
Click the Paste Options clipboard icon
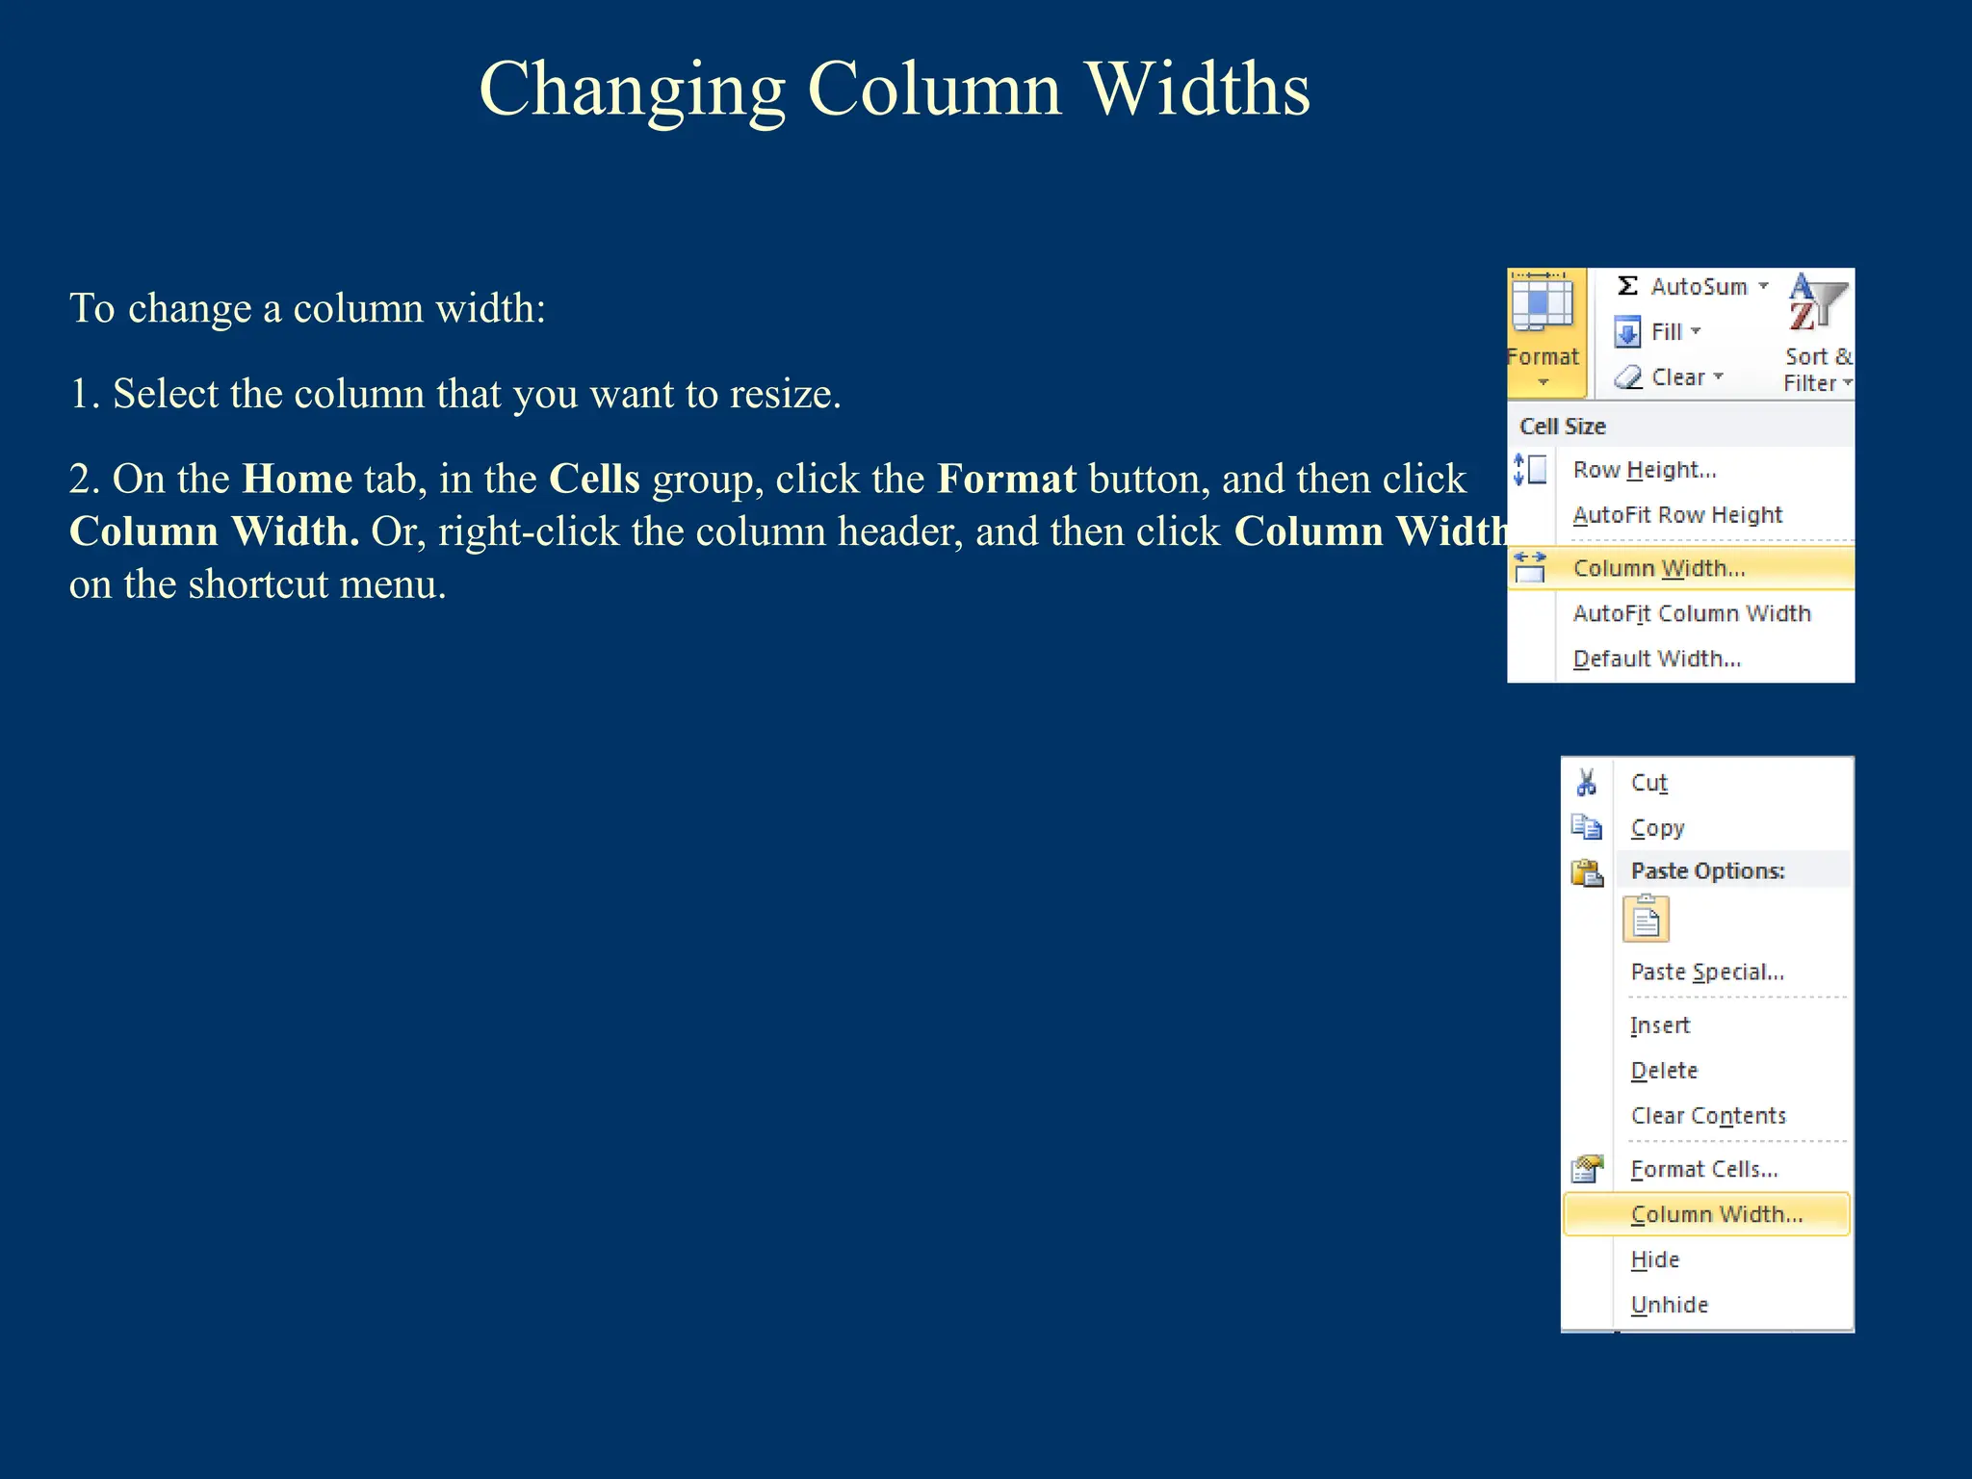click(1588, 872)
